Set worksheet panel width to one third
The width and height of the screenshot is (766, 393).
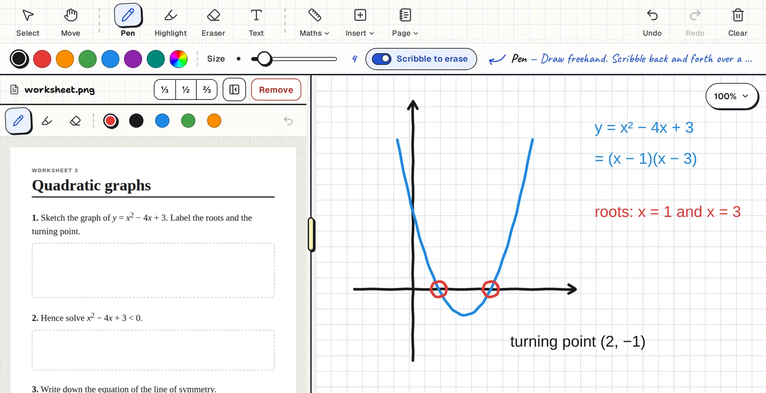click(165, 89)
